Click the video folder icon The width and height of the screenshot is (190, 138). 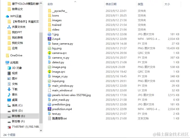tap(49, 30)
